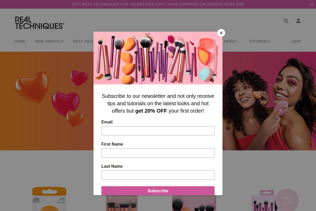The height and width of the screenshot is (211, 316).
Task: Click the popup makeup brushes image
Action: (x=158, y=58)
